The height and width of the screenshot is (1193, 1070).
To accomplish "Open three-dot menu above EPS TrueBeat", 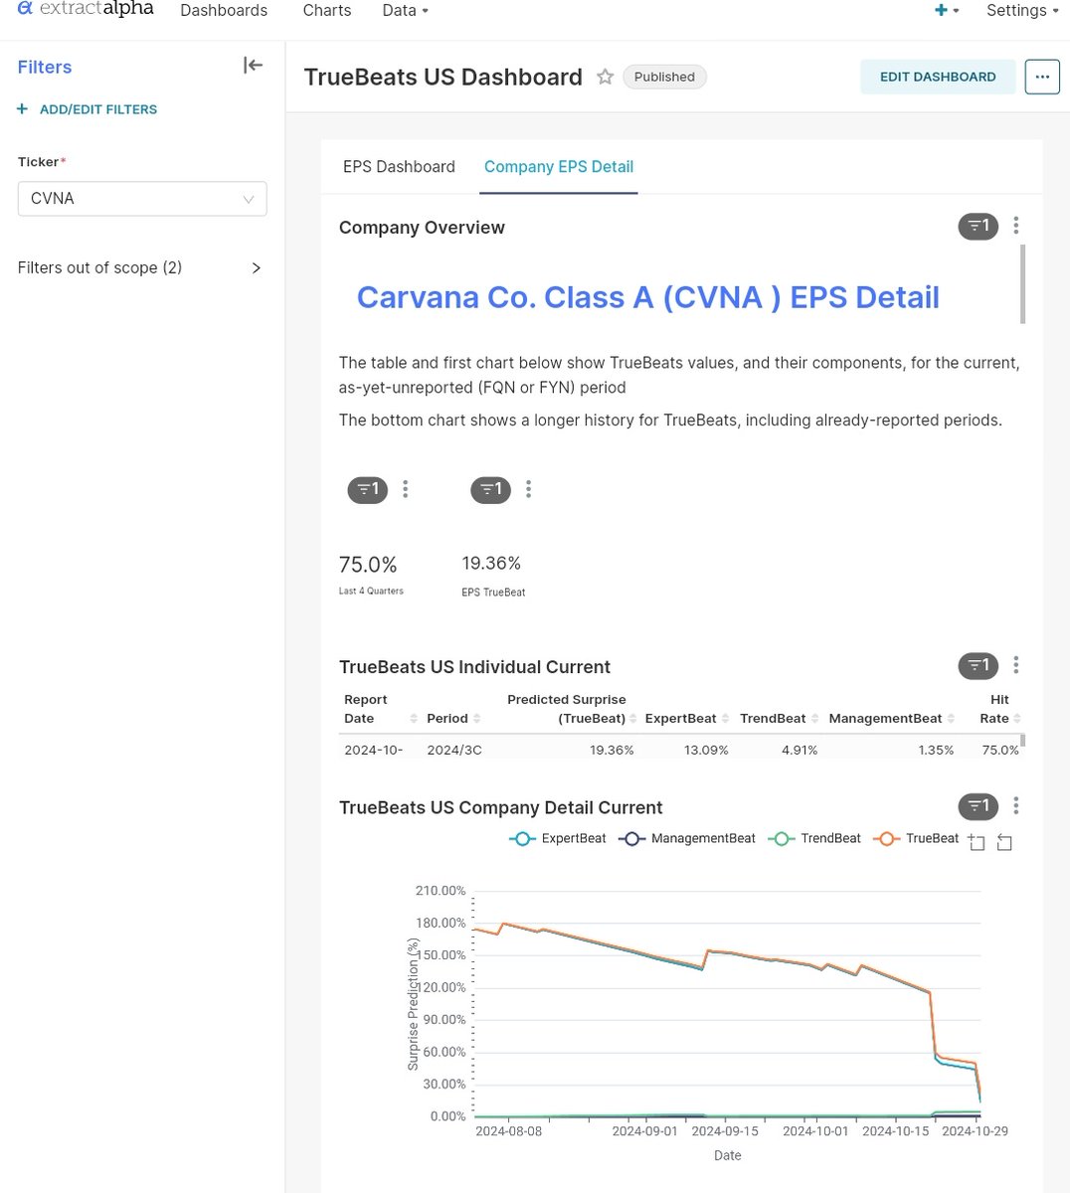I will 528,489.
